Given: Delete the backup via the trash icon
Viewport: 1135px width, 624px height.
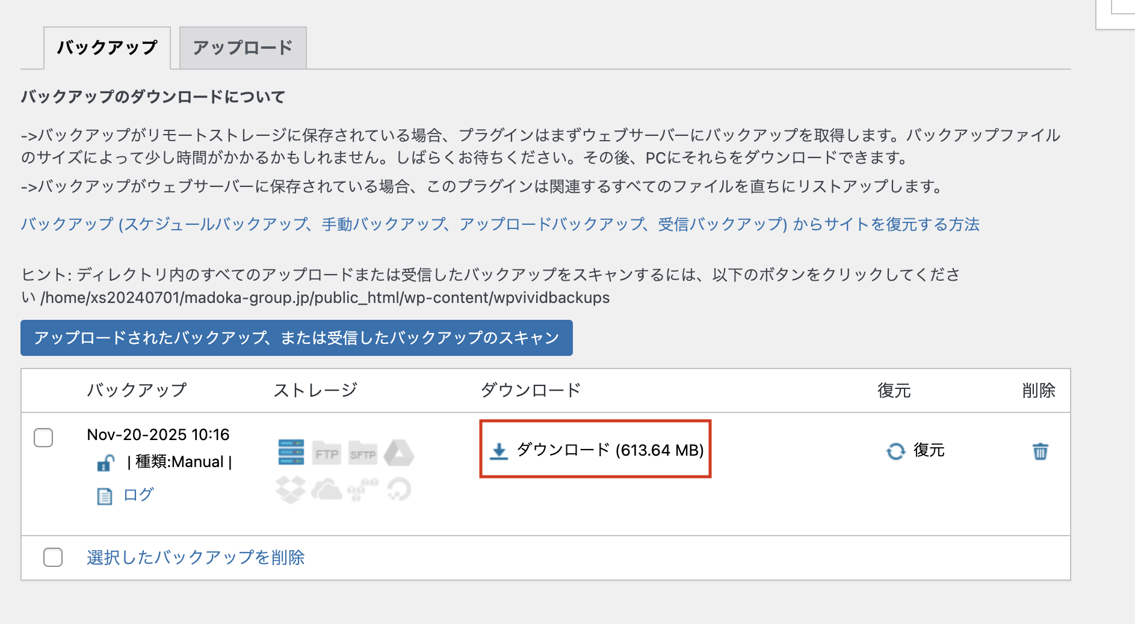Looking at the screenshot, I should pos(1041,451).
